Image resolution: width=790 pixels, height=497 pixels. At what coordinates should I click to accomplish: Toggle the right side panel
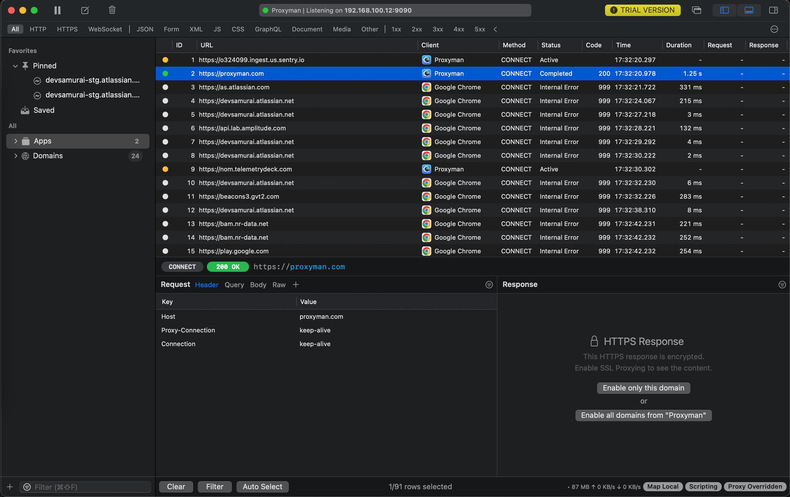[774, 10]
